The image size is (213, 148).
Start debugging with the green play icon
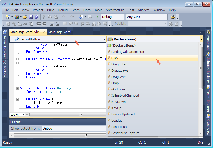coord(97,17)
